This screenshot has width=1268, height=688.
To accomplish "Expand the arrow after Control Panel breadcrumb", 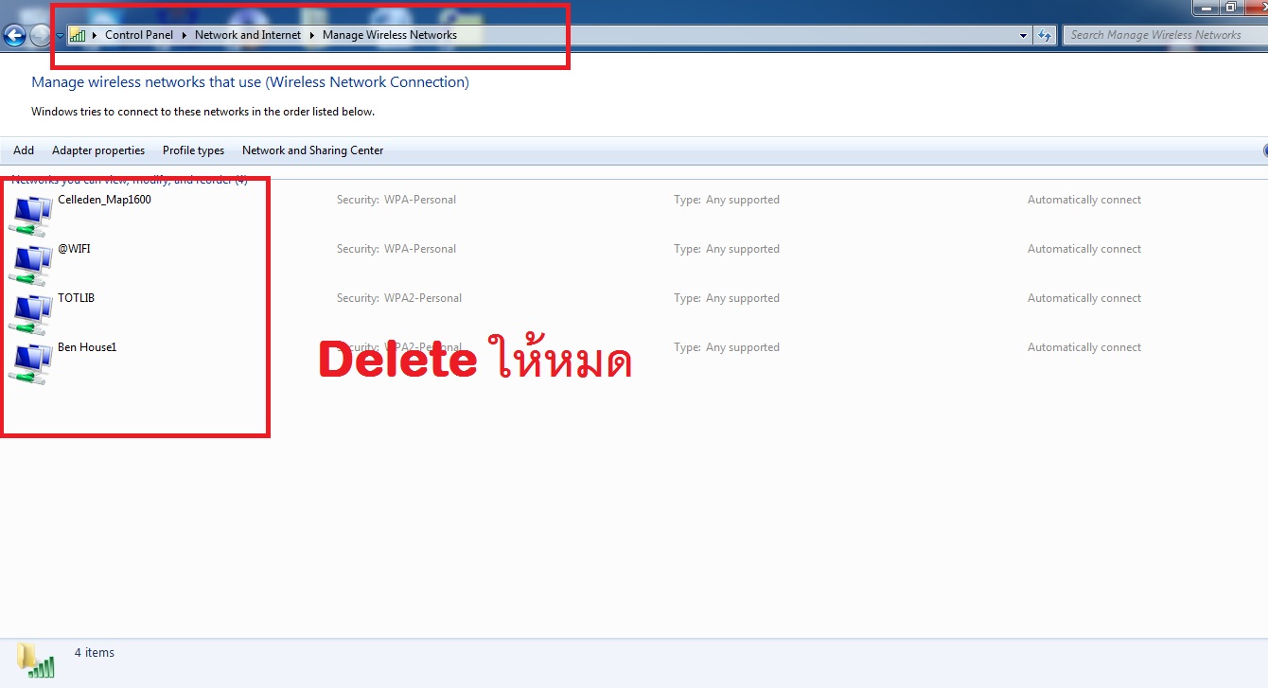I will [185, 35].
